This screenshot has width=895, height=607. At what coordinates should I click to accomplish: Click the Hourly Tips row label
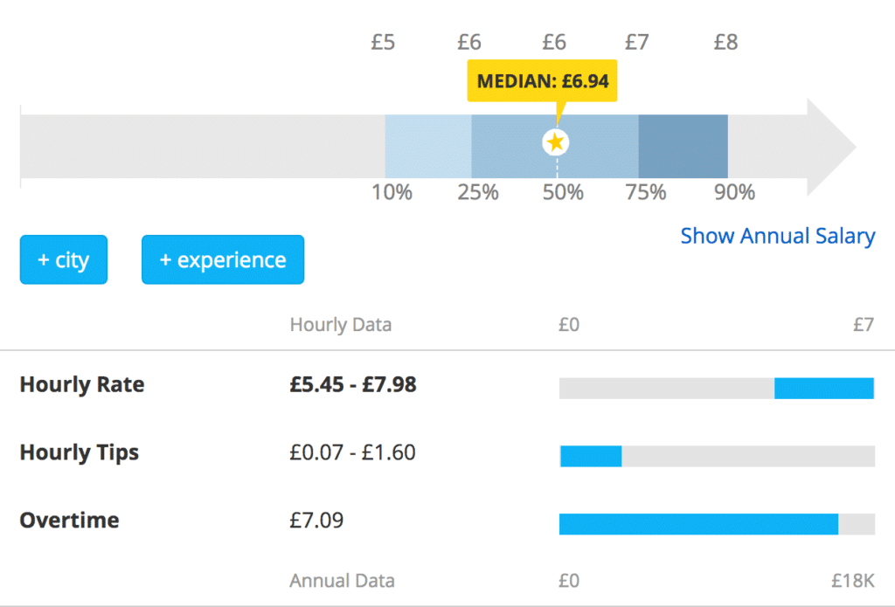click(80, 453)
